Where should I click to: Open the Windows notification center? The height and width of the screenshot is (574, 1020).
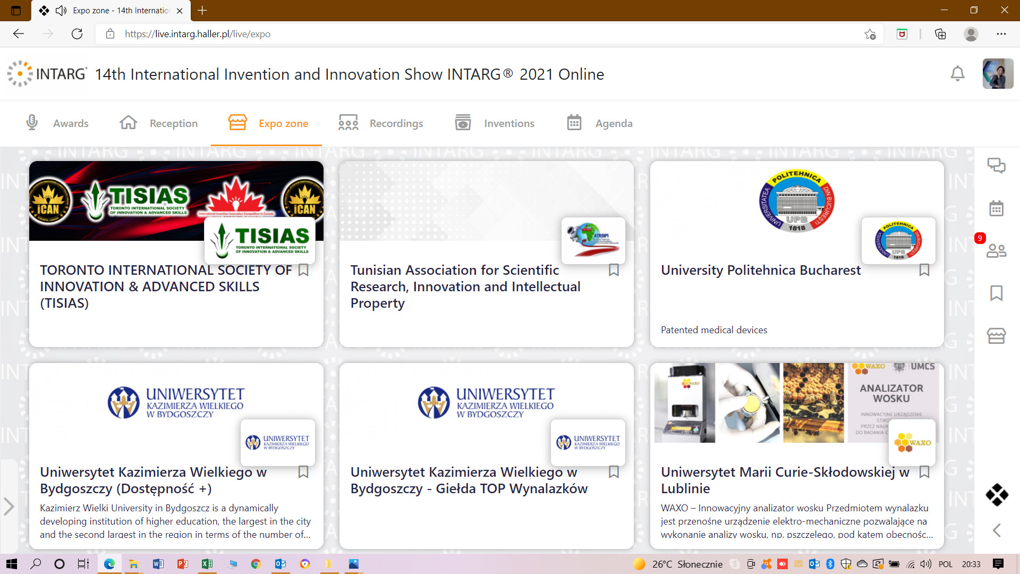998,564
